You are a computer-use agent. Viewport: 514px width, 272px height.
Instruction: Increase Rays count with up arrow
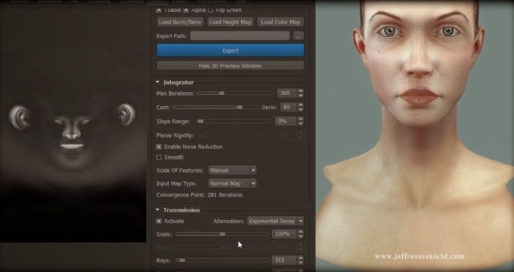point(301,258)
